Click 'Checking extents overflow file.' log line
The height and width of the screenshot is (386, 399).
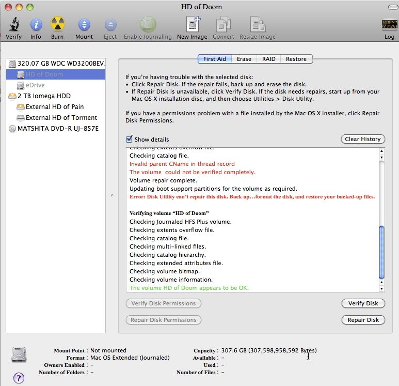(x=172, y=230)
